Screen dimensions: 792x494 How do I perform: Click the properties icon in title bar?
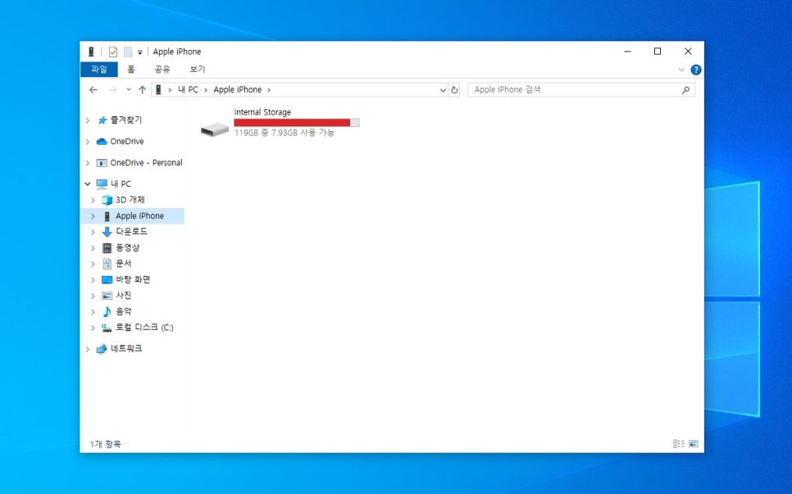[113, 52]
